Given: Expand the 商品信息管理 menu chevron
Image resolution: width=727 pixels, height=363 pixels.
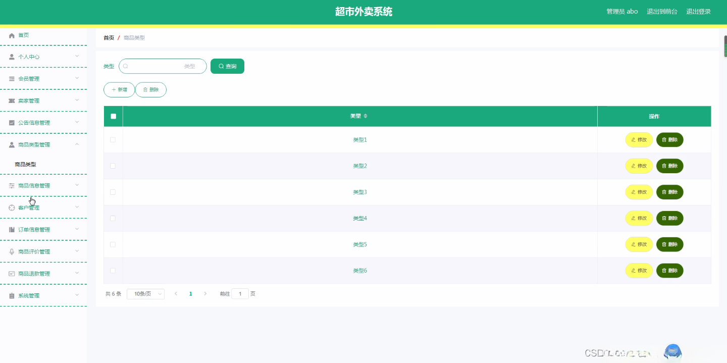Looking at the screenshot, I should 77,185.
